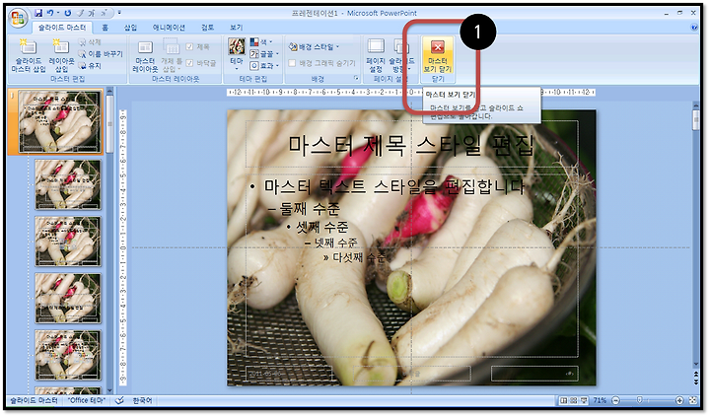Click the main pane vertical scrollbar down arrow
The height and width of the screenshot is (417, 710).
695,364
